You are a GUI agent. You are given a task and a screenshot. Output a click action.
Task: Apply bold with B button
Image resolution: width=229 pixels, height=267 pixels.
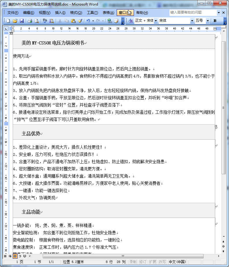click(x=215, y=21)
